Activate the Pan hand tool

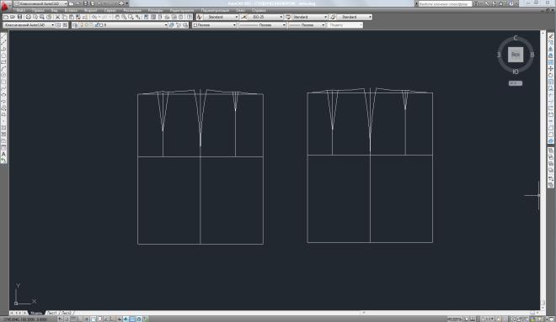(x=117, y=17)
